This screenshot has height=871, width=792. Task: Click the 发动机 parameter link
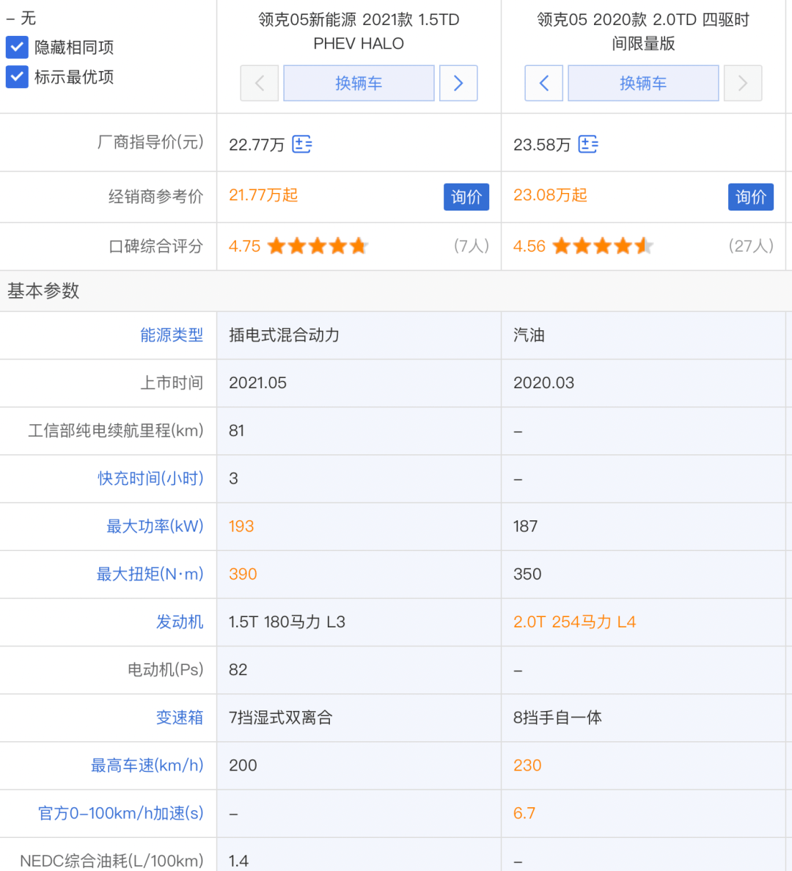pos(179,622)
